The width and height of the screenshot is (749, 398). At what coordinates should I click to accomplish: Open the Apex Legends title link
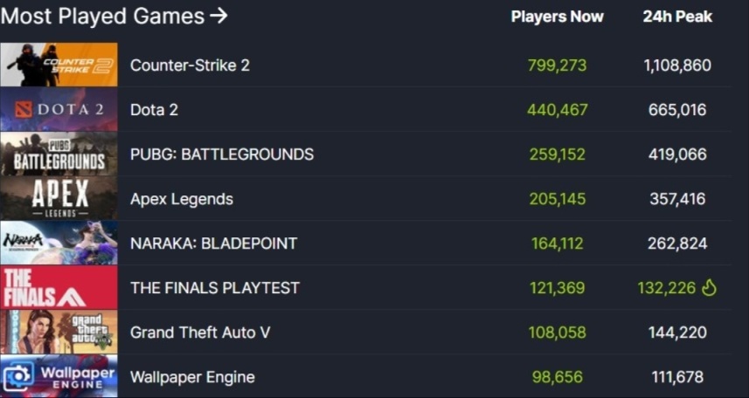tap(182, 199)
